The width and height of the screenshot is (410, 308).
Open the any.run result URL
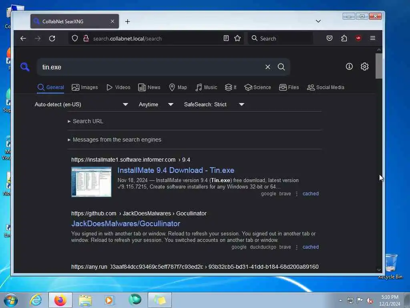tap(195, 267)
